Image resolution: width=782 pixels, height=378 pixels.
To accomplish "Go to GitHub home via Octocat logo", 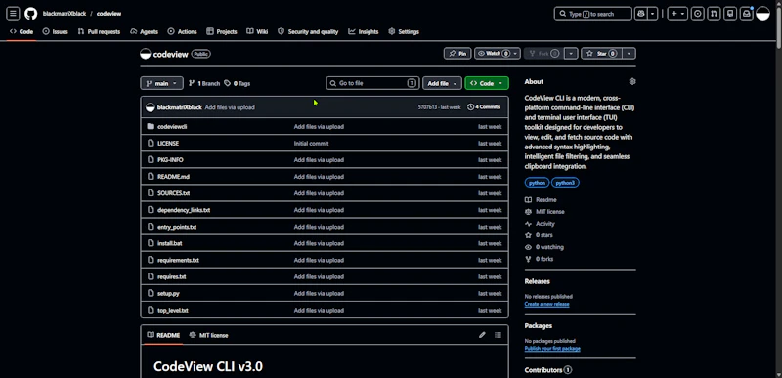I will click(x=31, y=14).
